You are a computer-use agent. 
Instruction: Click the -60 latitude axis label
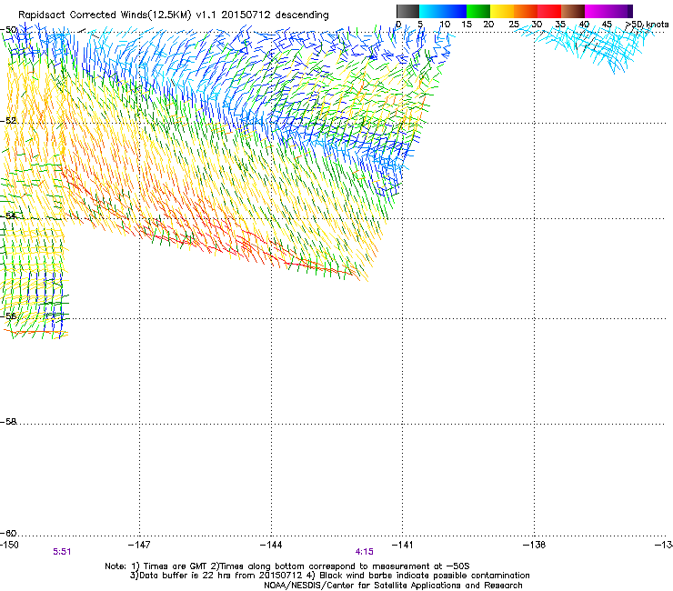pyautogui.click(x=8, y=534)
